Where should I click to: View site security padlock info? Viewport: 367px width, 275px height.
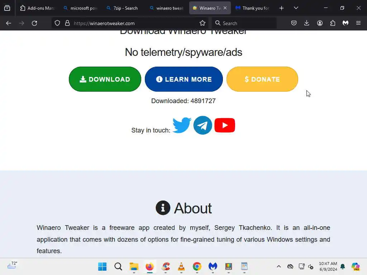click(x=67, y=23)
